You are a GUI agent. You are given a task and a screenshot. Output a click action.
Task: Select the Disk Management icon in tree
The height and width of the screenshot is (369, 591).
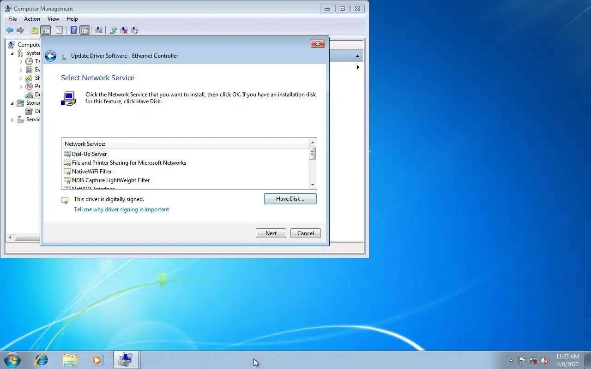pos(29,111)
